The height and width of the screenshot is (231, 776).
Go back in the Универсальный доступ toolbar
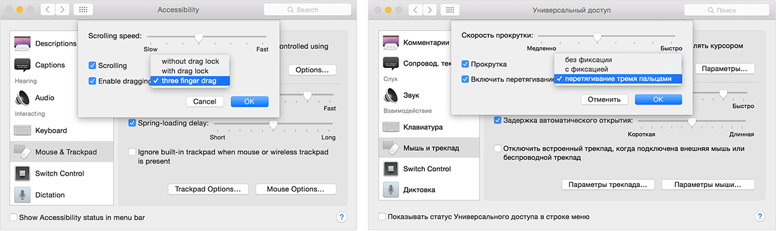click(x=416, y=10)
